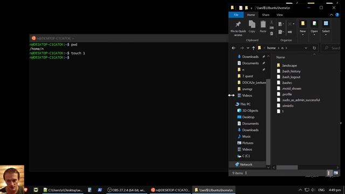Switch to the Home ribbon tab
Screen dimensions: 345x194
click(251, 15)
